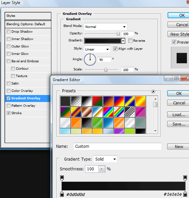
Task: Enable the Inner Shadow checkbox
Action: tap(8, 39)
